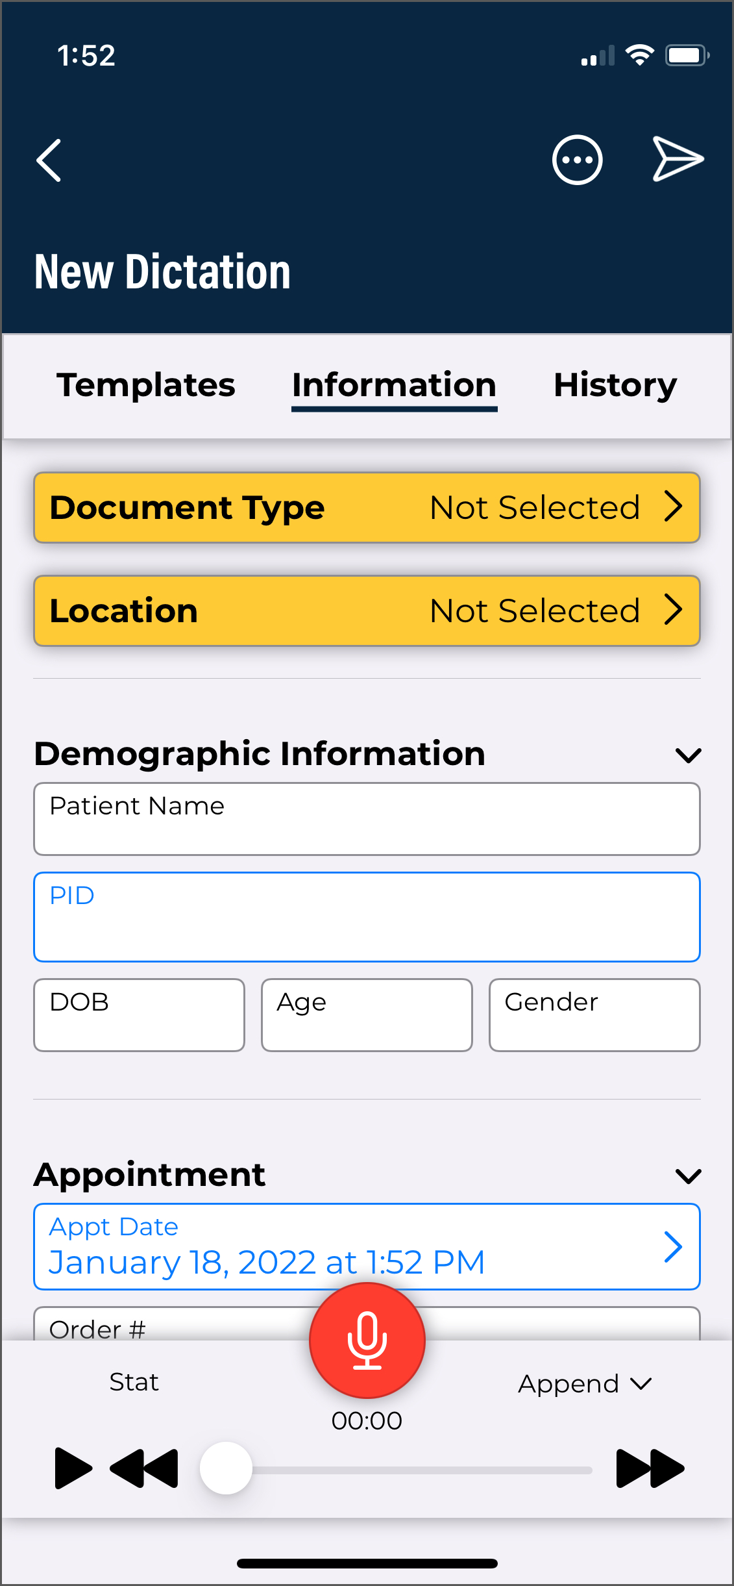Switch to the History tab
Viewport: 734px width, 1586px height.
(x=615, y=385)
